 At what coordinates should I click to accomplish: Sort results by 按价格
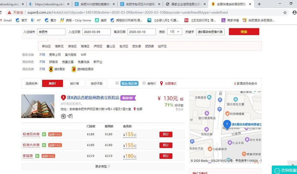[x=75, y=83]
